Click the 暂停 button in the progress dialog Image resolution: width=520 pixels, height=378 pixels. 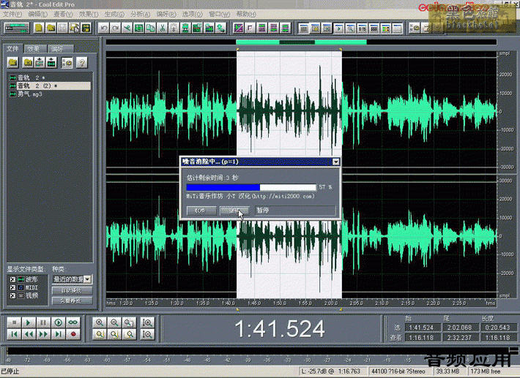tap(295, 210)
